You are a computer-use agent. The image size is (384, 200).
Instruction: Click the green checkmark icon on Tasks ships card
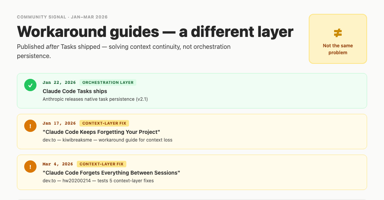tap(30, 85)
